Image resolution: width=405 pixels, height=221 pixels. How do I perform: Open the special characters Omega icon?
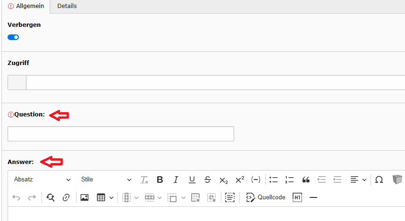click(379, 180)
